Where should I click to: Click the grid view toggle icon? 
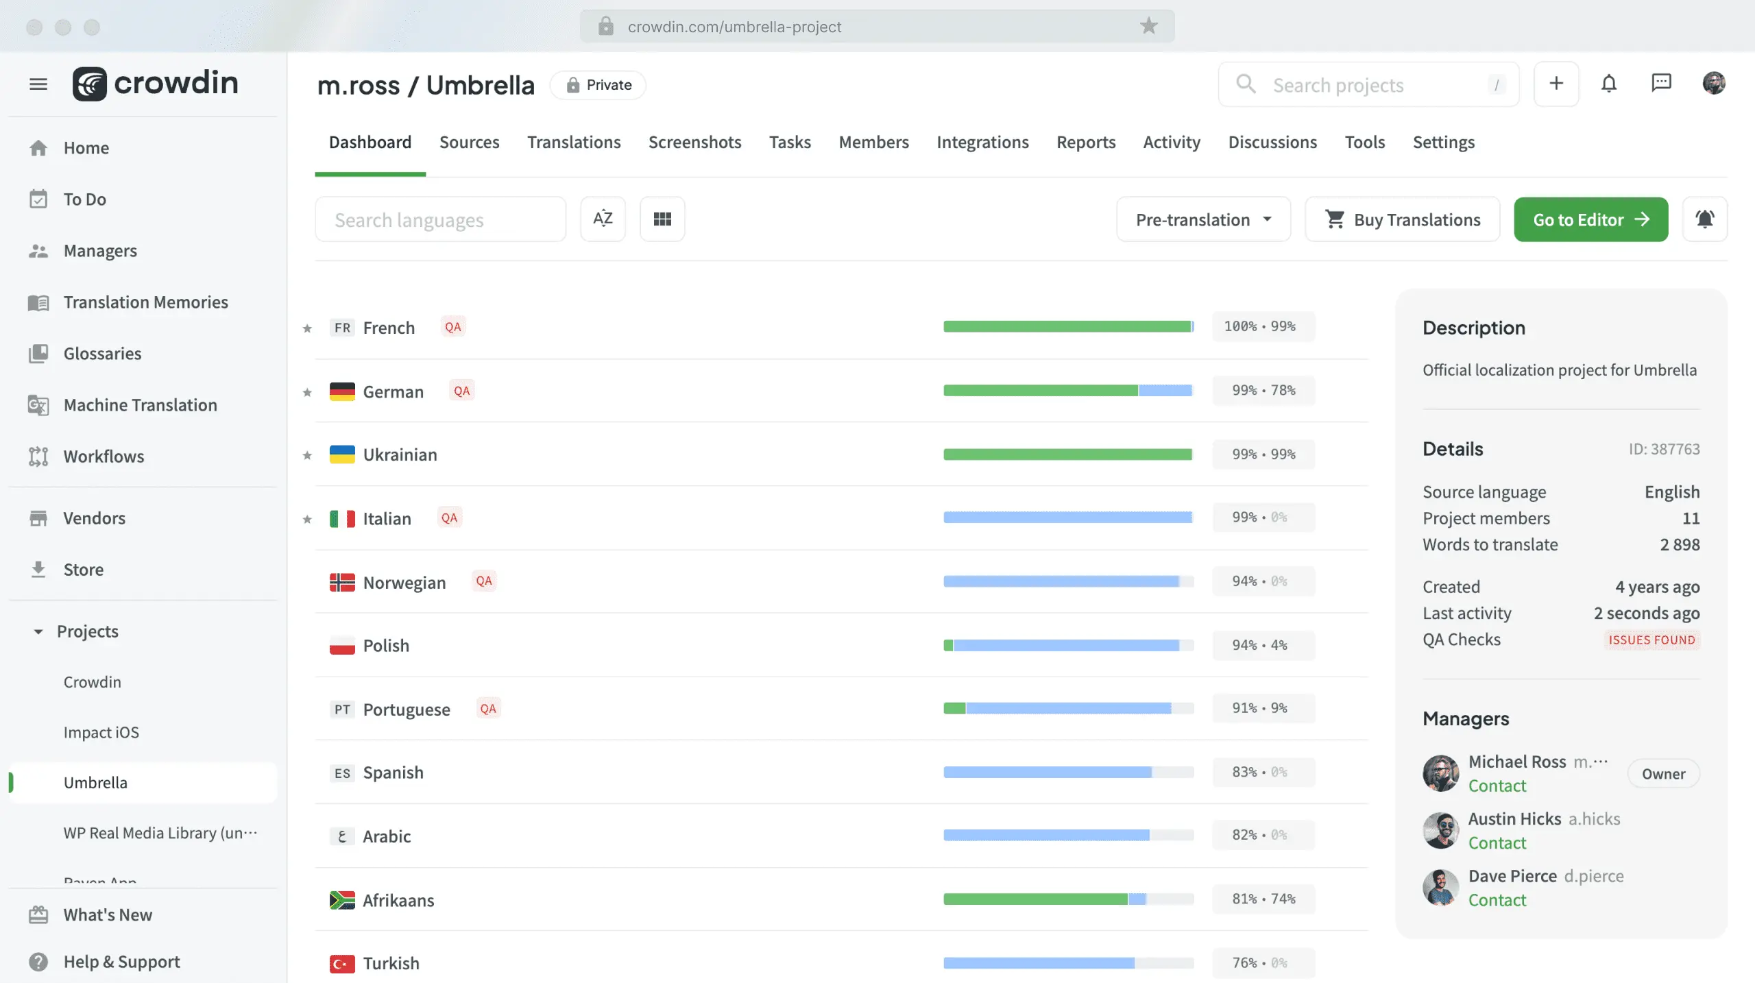coord(662,219)
